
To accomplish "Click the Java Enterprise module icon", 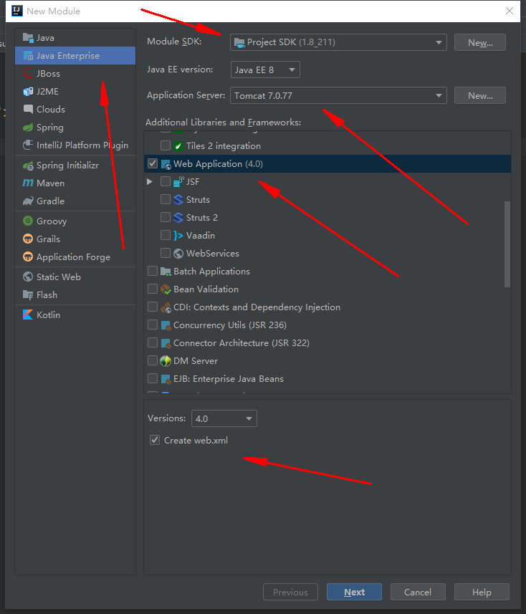I will point(28,56).
